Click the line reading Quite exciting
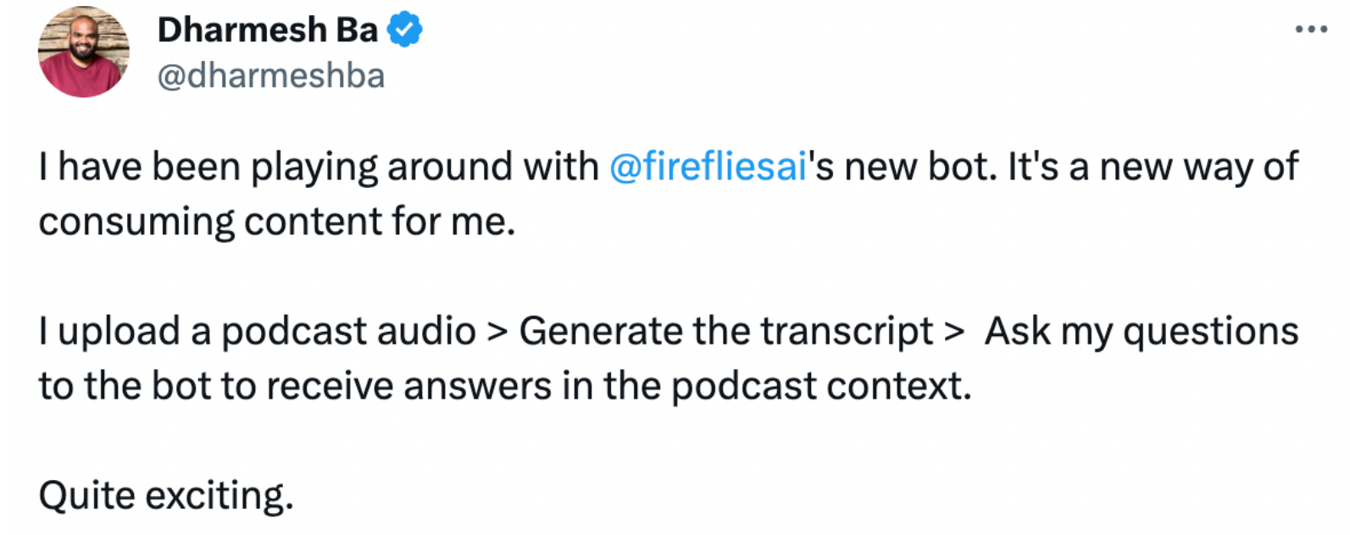The width and height of the screenshot is (1350, 535). [x=165, y=495]
